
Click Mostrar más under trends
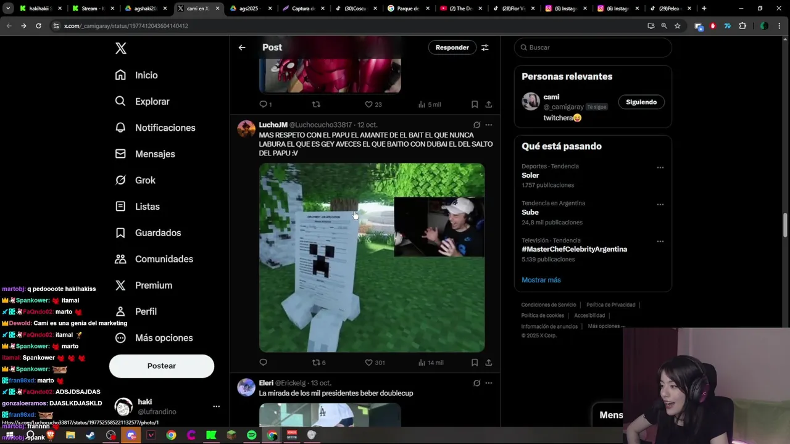[541, 280]
